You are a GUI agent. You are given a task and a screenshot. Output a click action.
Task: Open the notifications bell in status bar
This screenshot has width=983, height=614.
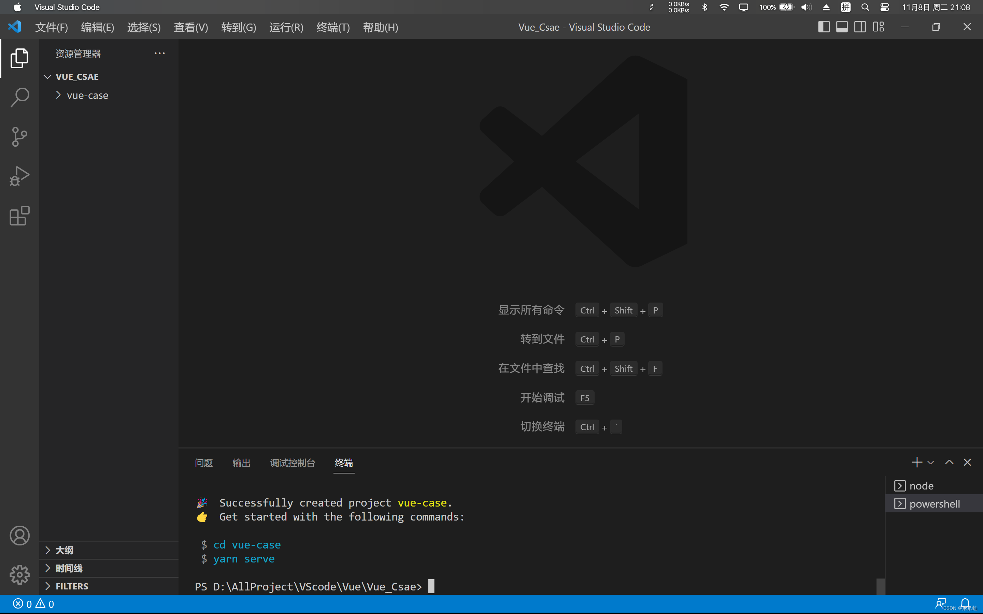point(965,603)
